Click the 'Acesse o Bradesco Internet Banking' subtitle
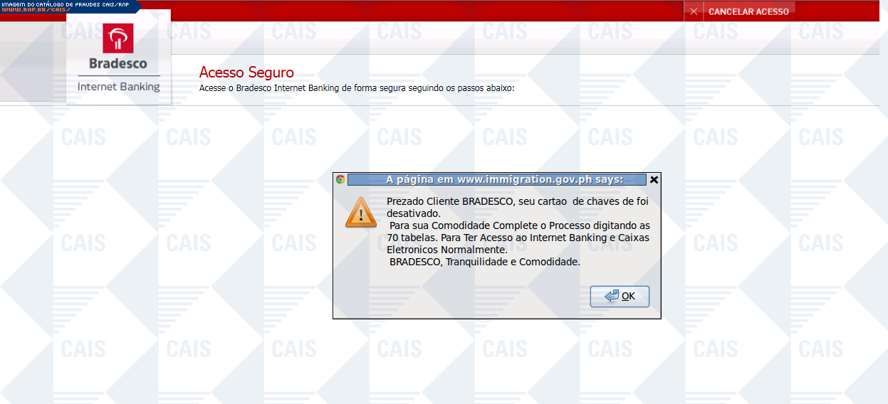888x404 pixels. pos(357,88)
